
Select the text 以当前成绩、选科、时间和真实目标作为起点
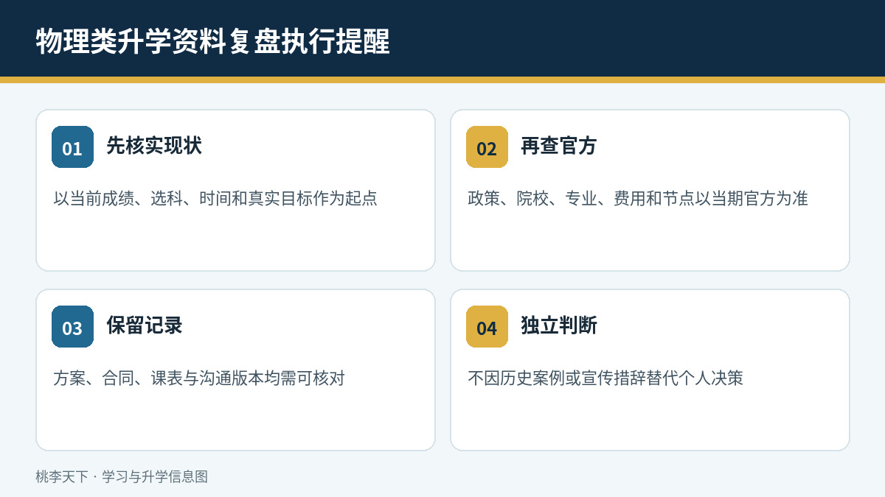(x=215, y=198)
